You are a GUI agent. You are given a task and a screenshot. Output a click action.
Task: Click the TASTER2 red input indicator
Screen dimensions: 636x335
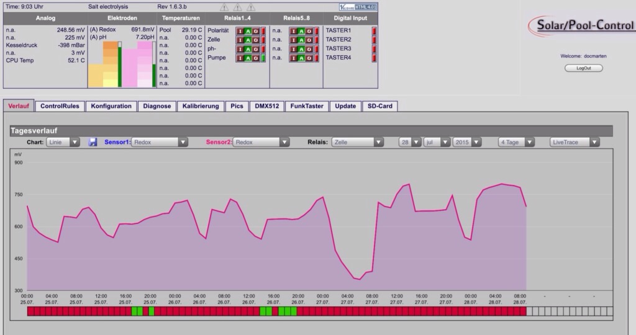coord(374,40)
